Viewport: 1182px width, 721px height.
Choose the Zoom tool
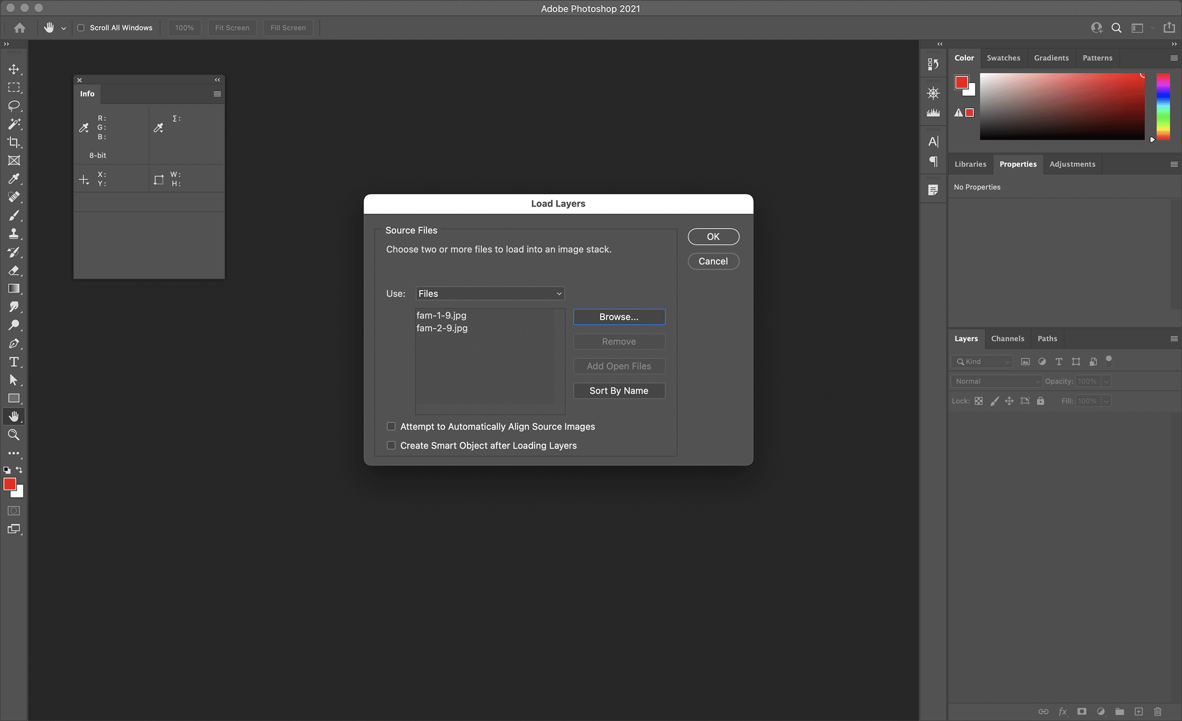pyautogui.click(x=14, y=435)
